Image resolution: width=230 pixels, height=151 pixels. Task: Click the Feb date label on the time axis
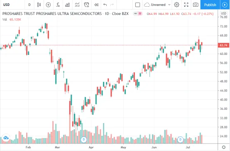pyautogui.click(x=28, y=147)
